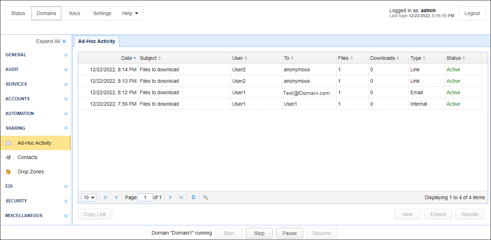Select the 7:56 PM row date
The width and height of the screenshot is (491, 240).
click(x=113, y=104)
